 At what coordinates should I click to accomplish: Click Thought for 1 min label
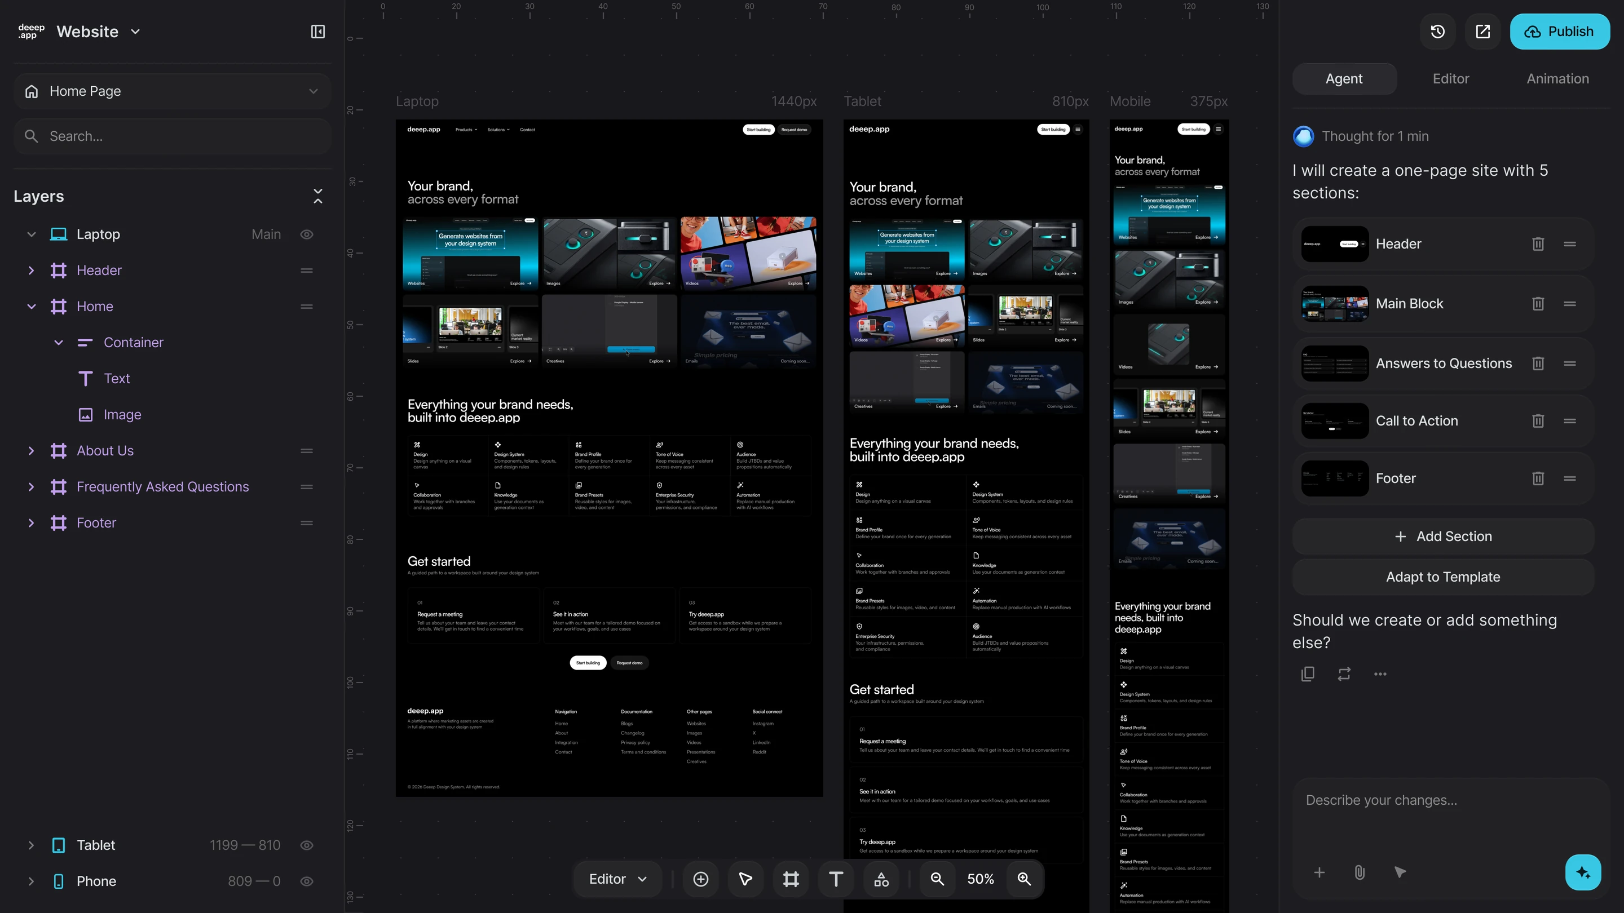[1375, 136]
